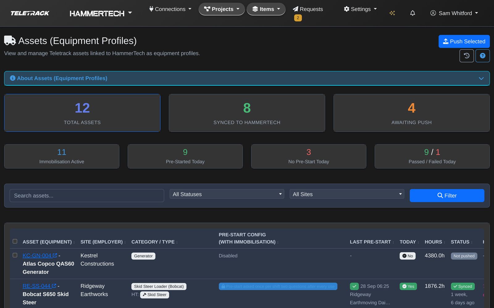
Task: Sort by Hours column
Action: click(x=435, y=242)
